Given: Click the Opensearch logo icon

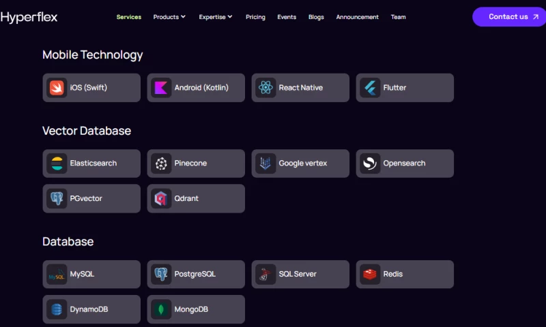Looking at the screenshot, I should click(370, 163).
